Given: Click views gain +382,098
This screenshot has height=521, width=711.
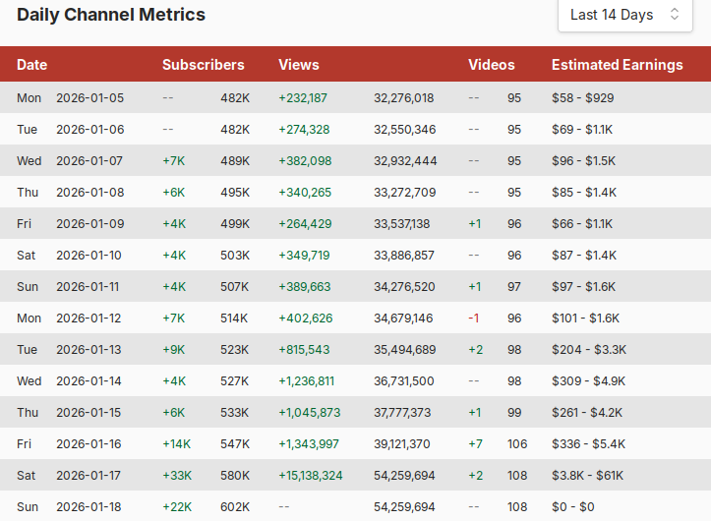Looking at the screenshot, I should pos(305,161).
